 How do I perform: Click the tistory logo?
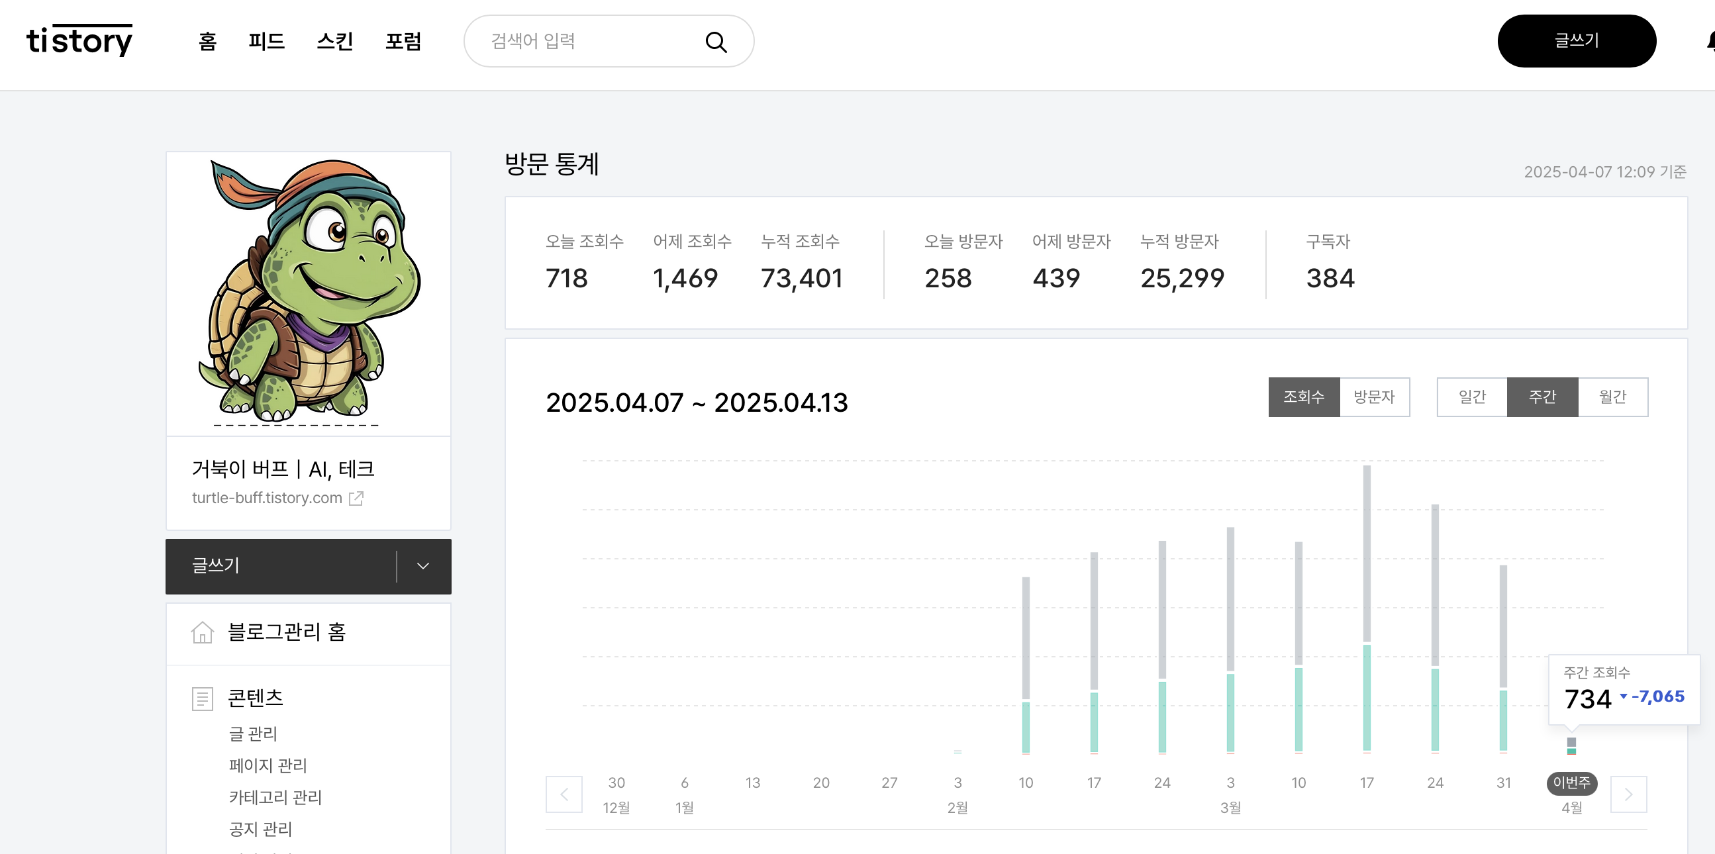[79, 40]
